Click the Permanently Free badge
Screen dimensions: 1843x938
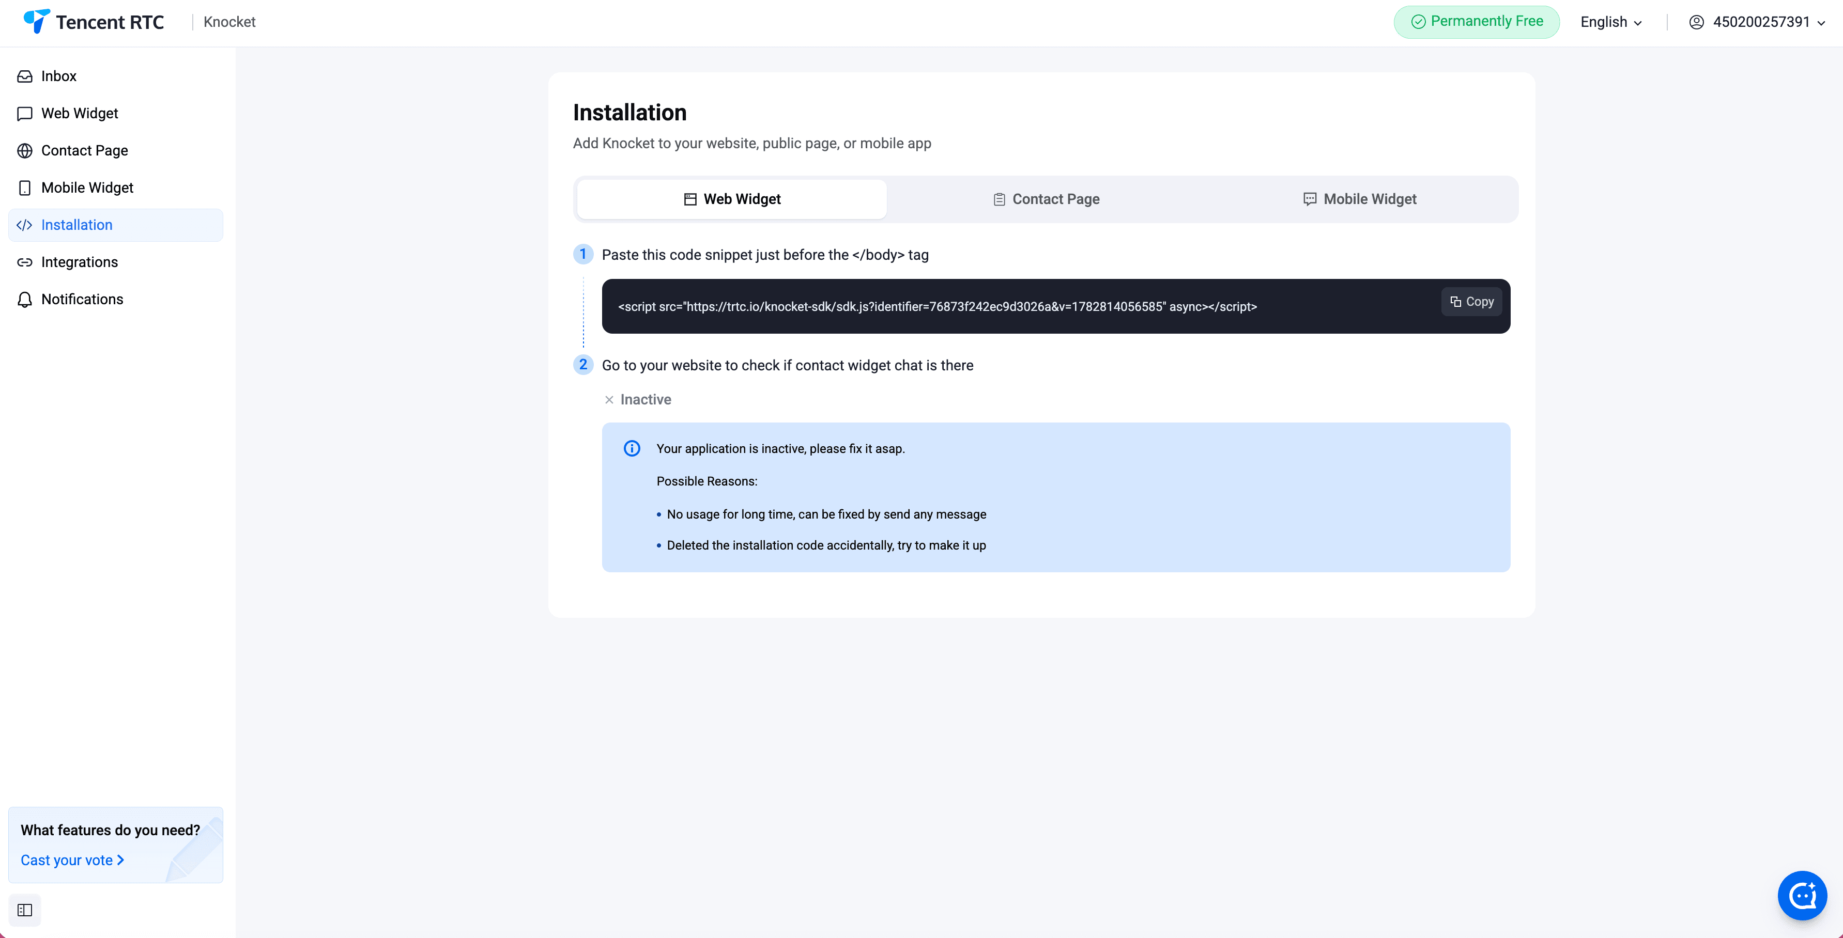1477,22
